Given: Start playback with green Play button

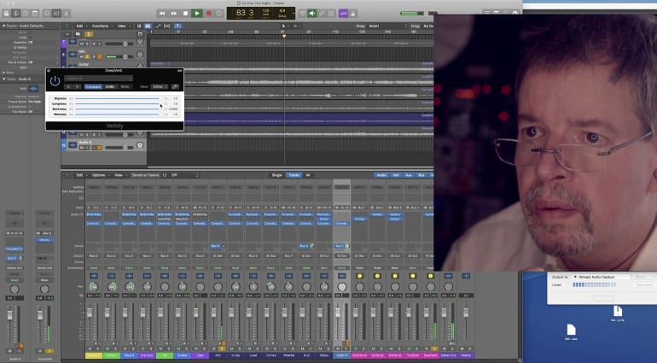Looking at the screenshot, I should [x=197, y=14].
